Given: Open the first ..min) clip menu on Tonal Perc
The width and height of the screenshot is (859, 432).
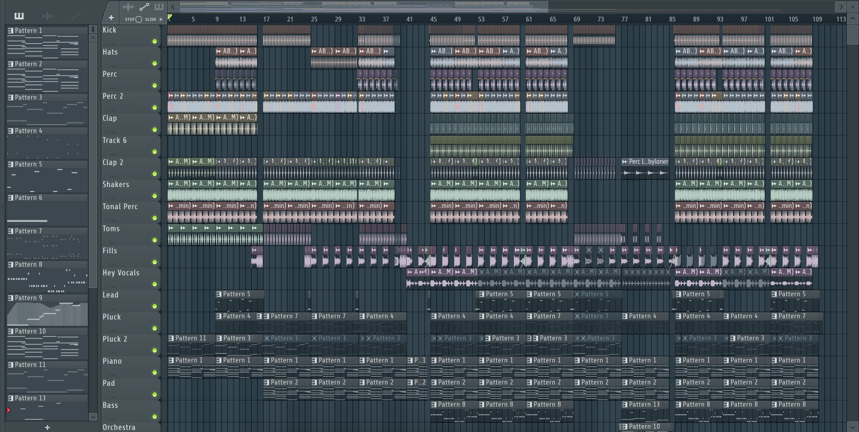Looking at the screenshot, I should point(171,206).
